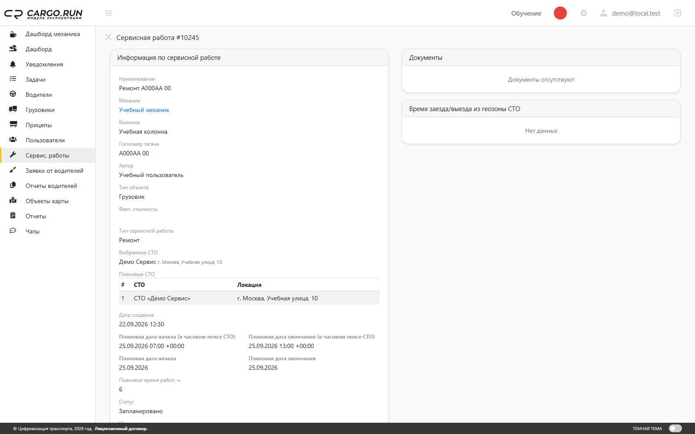The height and width of the screenshot is (434, 695).
Task: Click the Информация по сервисной работе header
Action: (x=249, y=58)
